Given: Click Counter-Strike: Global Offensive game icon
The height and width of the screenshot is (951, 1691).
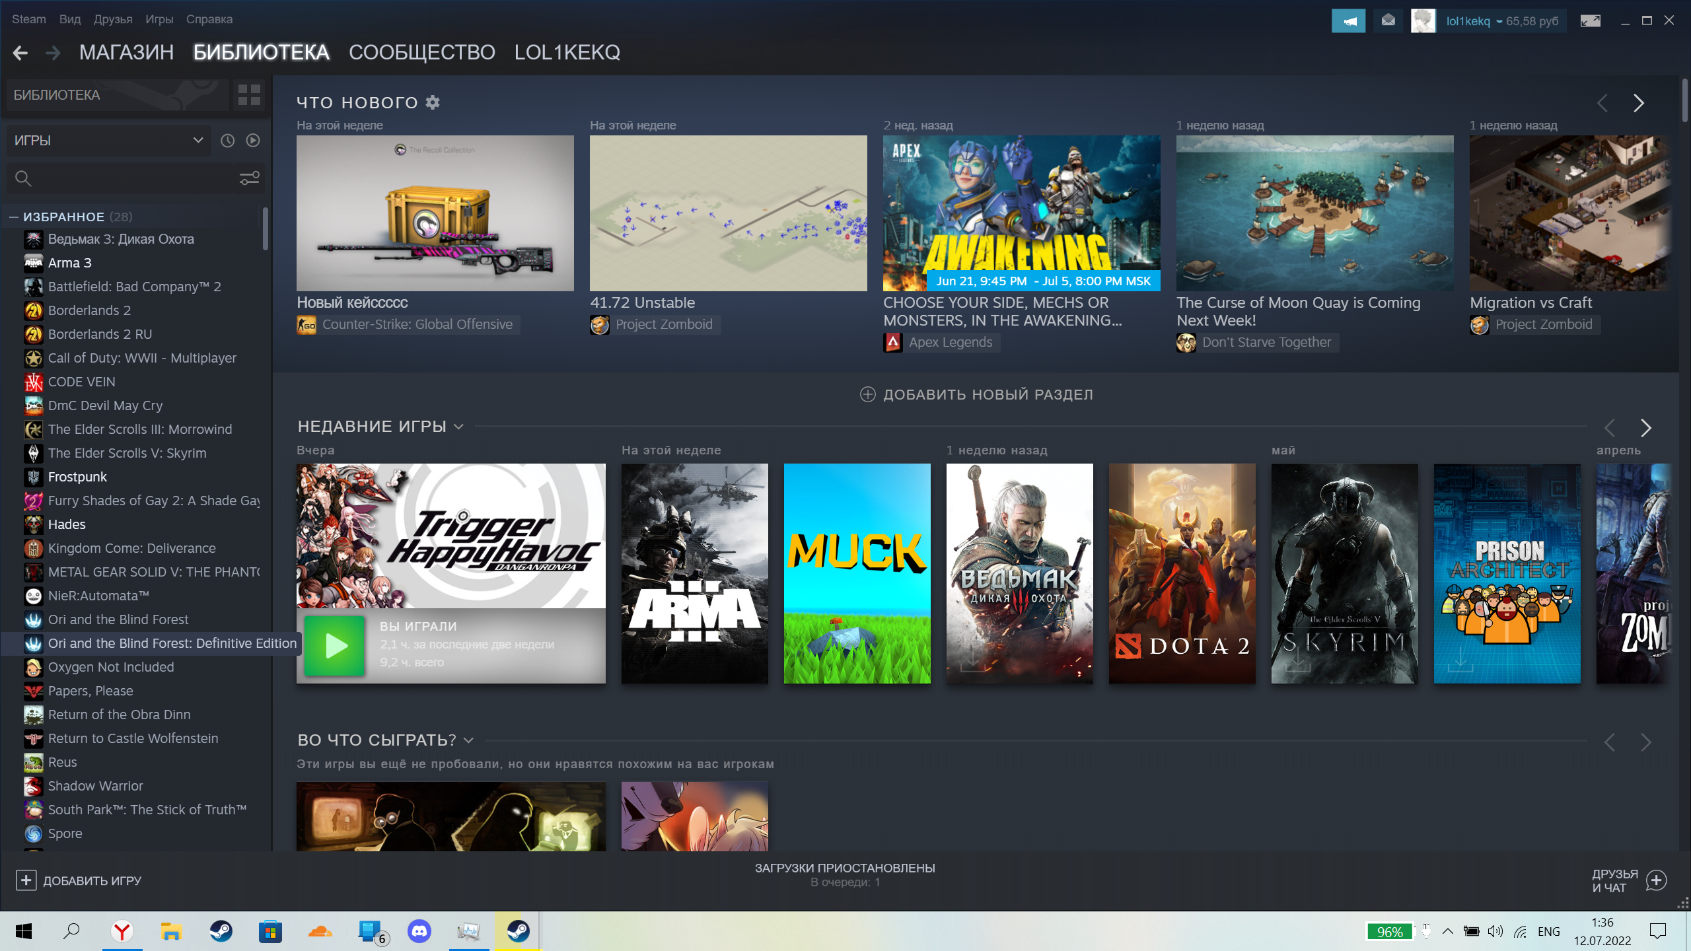Looking at the screenshot, I should click(x=306, y=325).
